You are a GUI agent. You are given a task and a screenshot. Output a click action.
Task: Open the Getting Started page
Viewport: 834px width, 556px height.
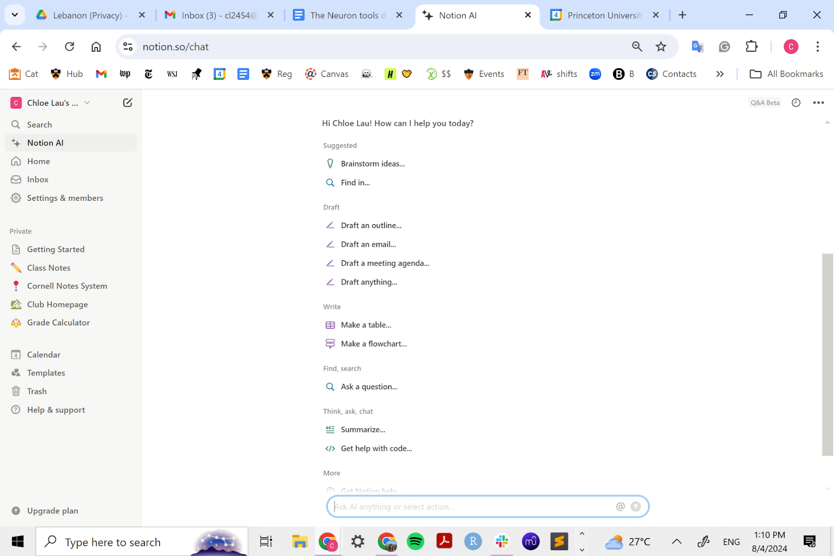coord(71,249)
